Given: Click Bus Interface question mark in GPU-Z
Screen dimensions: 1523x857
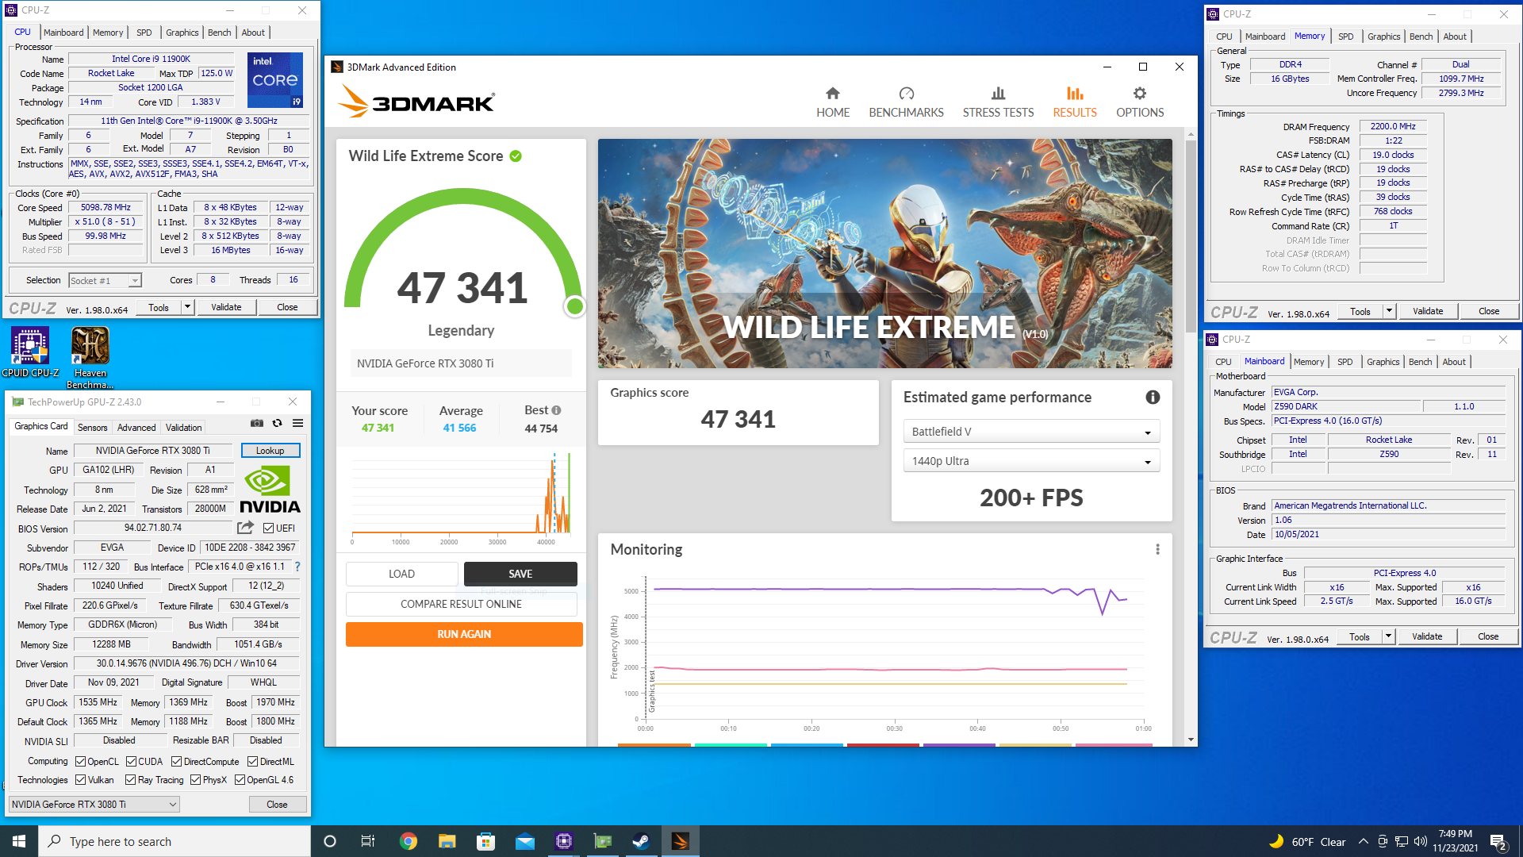Looking at the screenshot, I should point(297,567).
